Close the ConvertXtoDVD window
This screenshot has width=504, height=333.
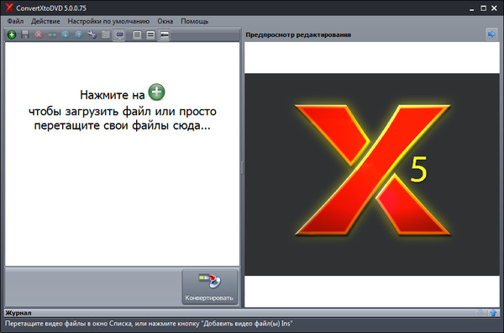[x=495, y=8]
